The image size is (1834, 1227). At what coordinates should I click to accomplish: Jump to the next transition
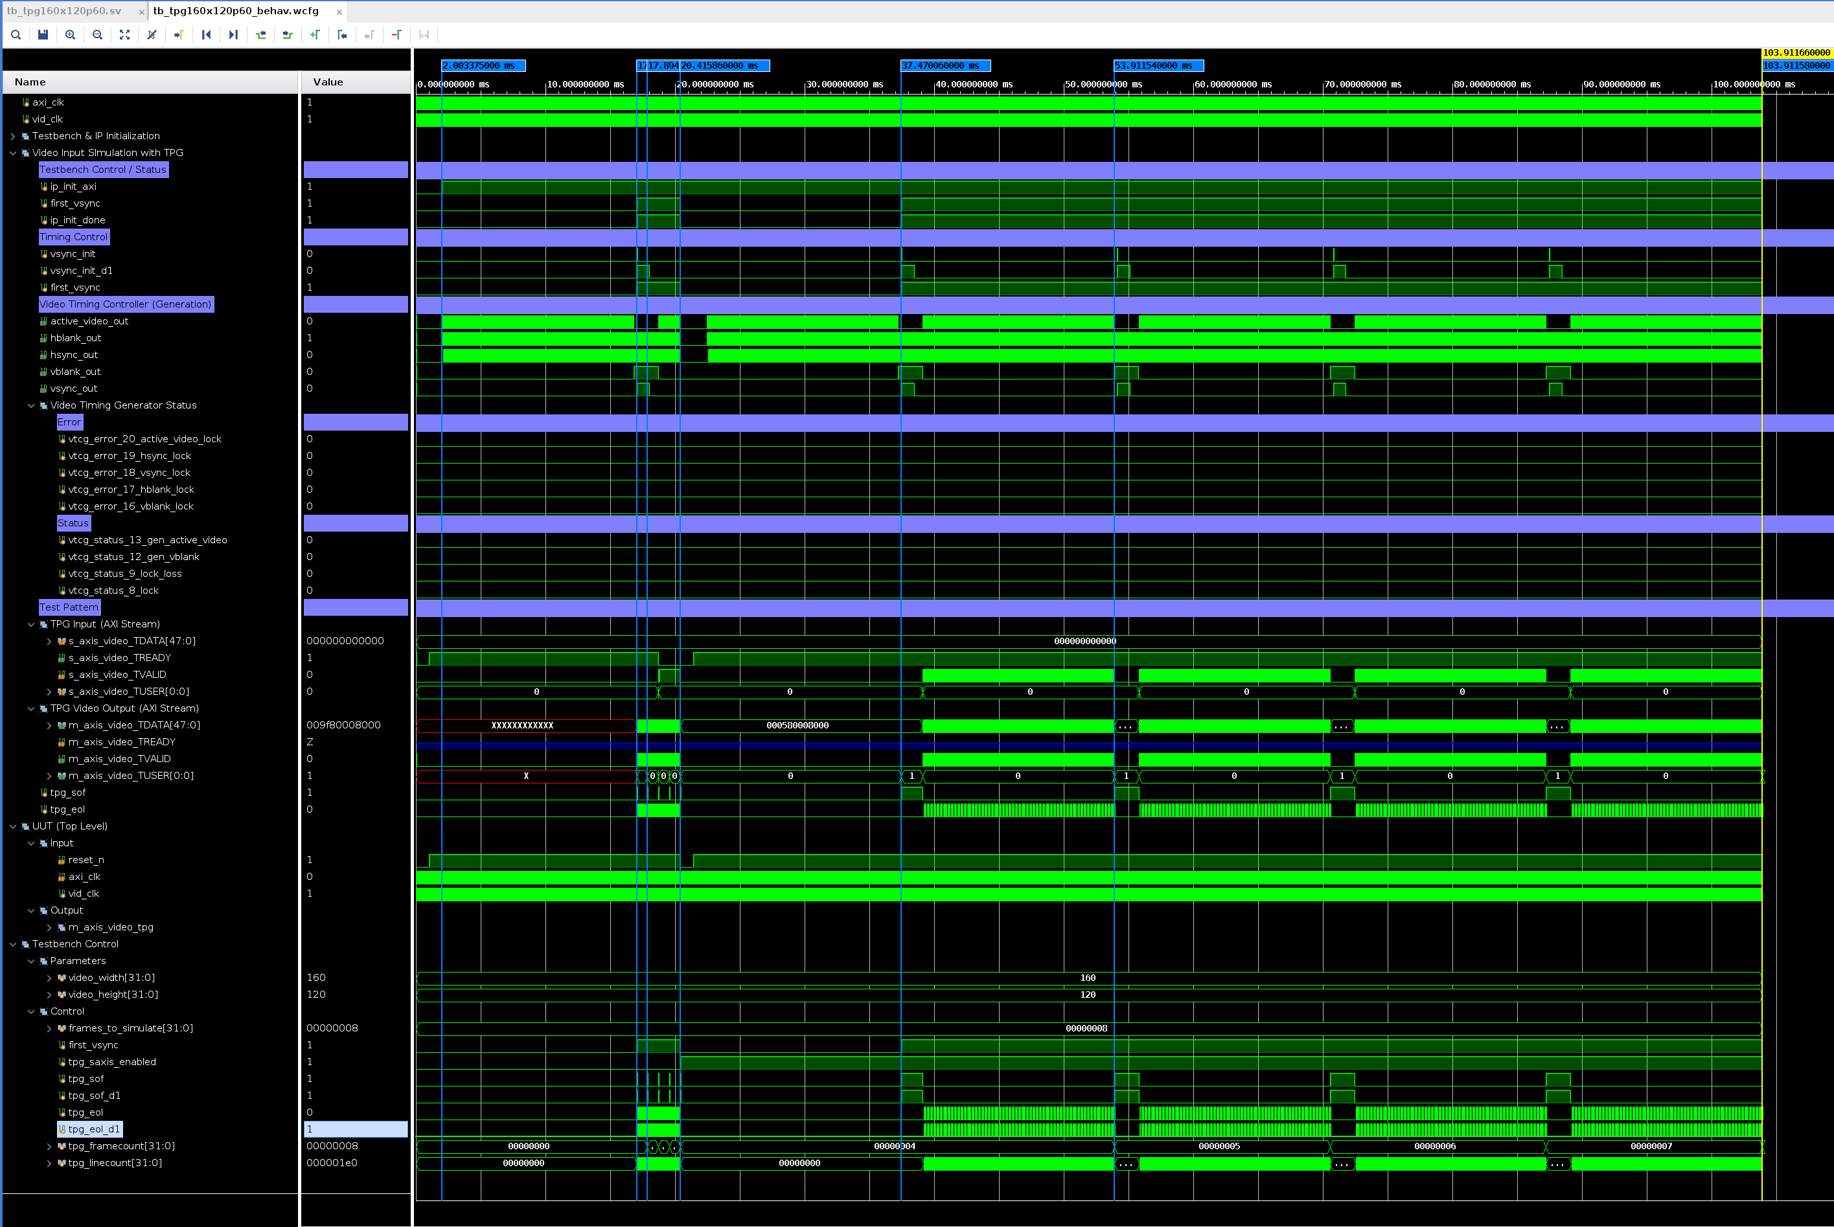point(287,34)
